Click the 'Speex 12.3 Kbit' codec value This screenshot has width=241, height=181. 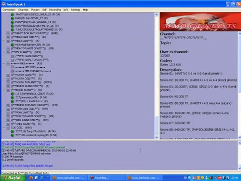(x=170, y=65)
